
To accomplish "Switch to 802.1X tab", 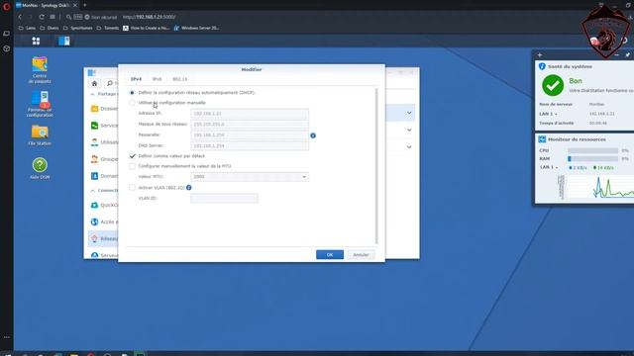I will (180, 79).
